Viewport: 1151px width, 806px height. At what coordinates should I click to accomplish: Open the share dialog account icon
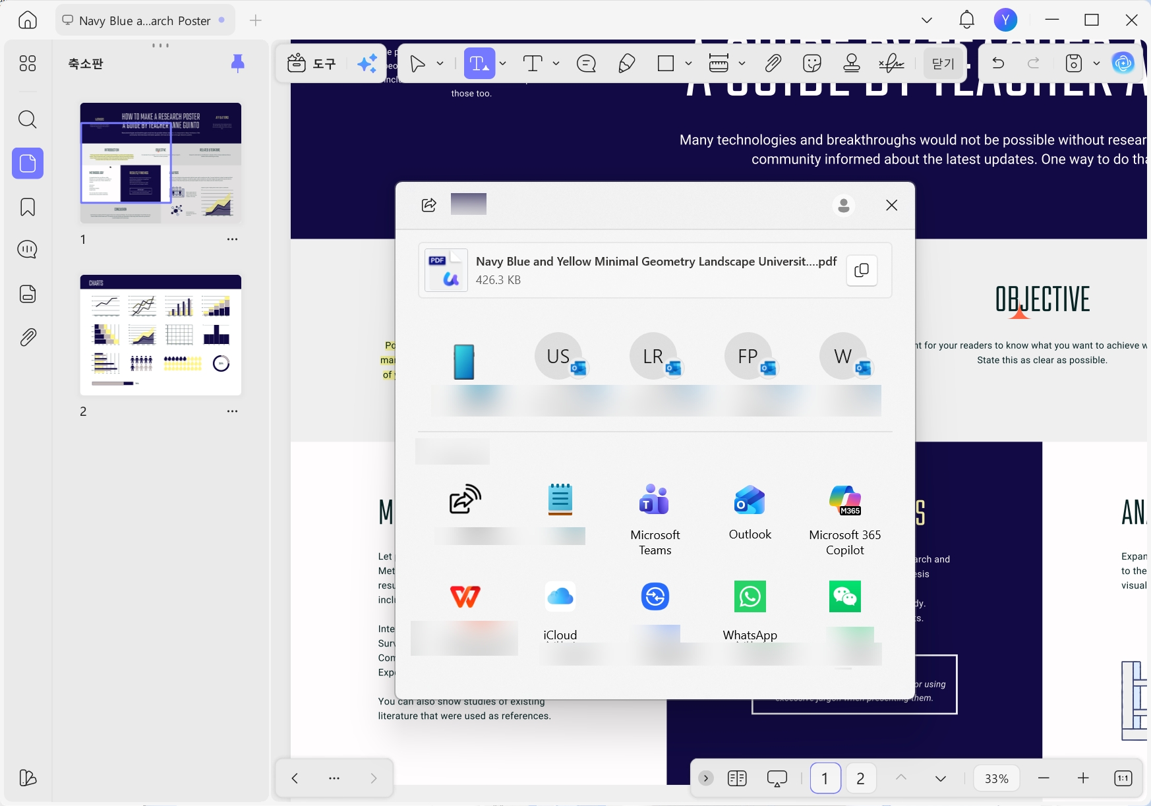point(844,205)
